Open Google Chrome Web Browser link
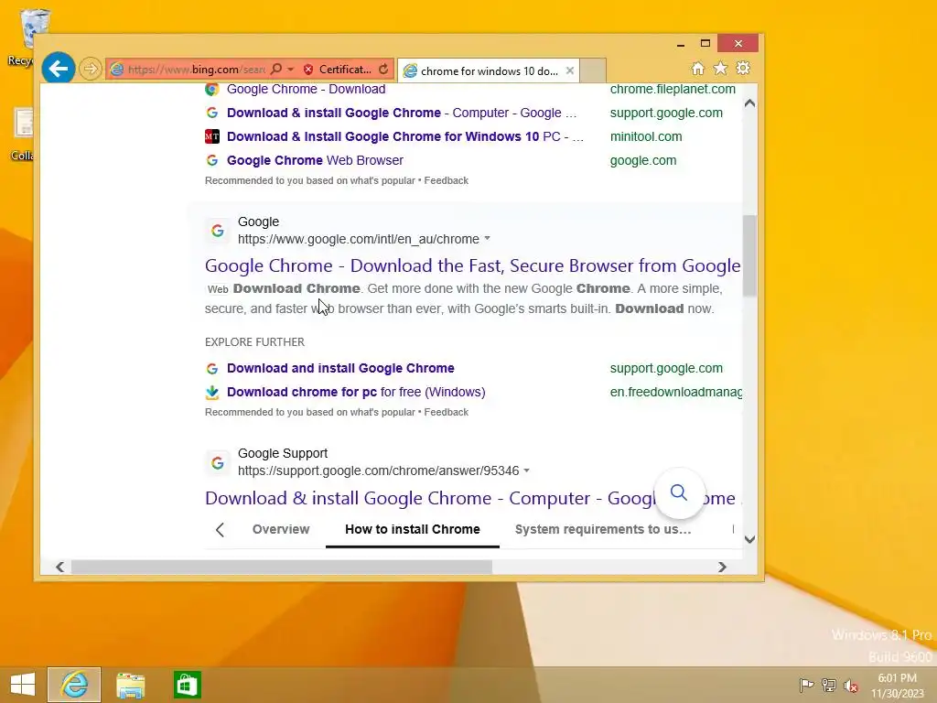937x703 pixels. [x=315, y=160]
